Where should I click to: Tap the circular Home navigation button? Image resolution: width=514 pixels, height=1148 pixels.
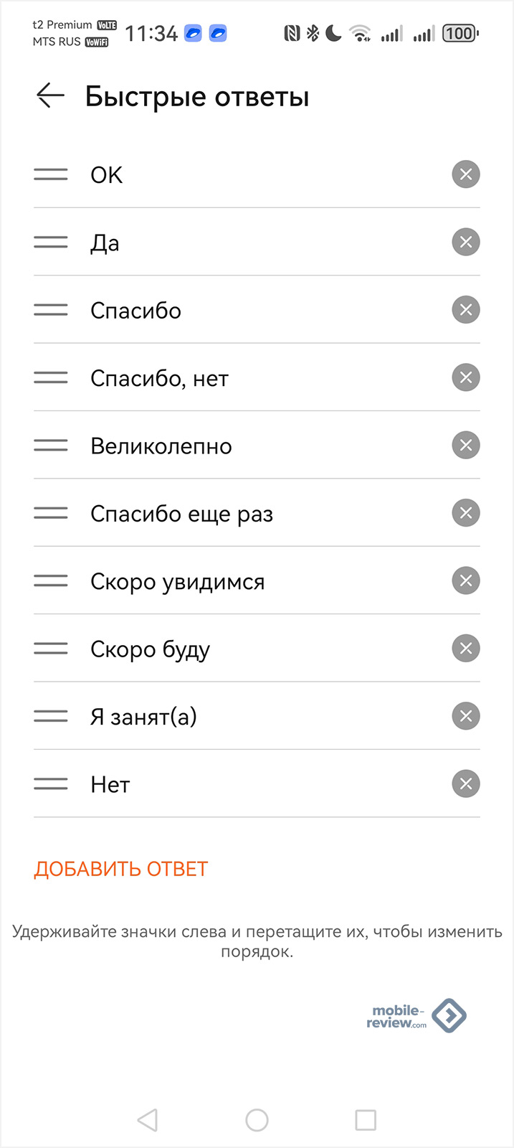click(x=257, y=1120)
